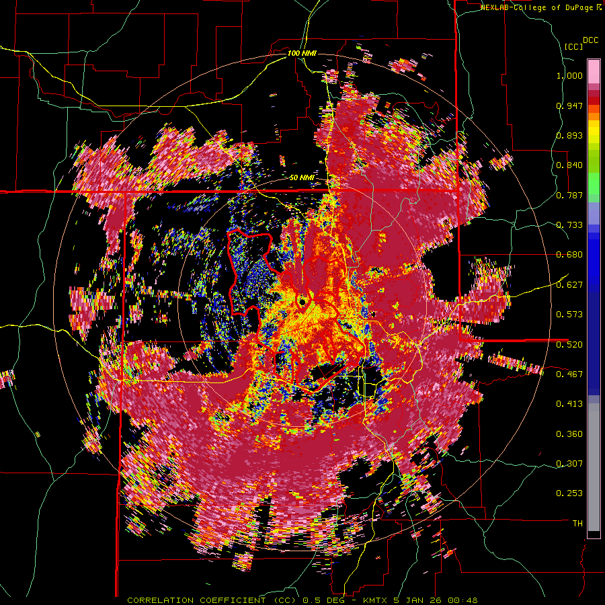Viewport: 605px width, 605px height.
Task: Click the 0.627 scale value
Action: (569, 285)
